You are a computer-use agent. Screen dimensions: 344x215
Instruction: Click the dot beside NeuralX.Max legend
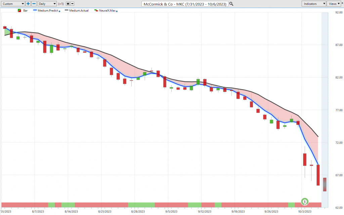[117, 11]
